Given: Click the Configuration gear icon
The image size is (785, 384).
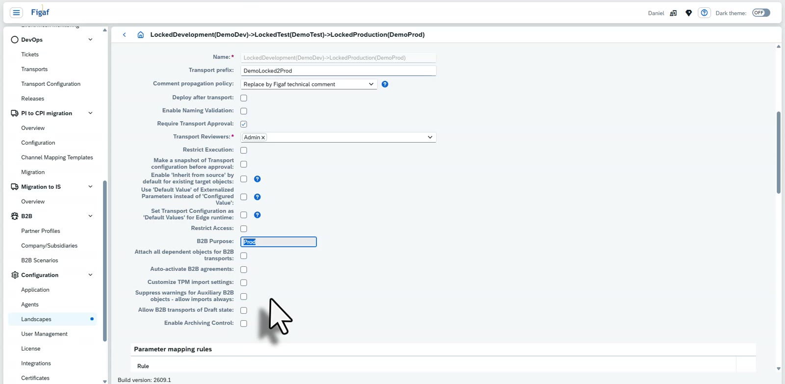Looking at the screenshot, I should point(15,275).
